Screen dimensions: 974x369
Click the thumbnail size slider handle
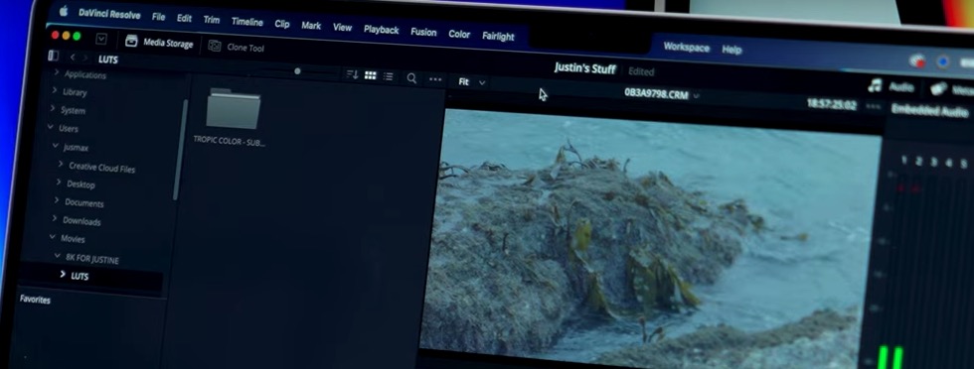pyautogui.click(x=297, y=71)
